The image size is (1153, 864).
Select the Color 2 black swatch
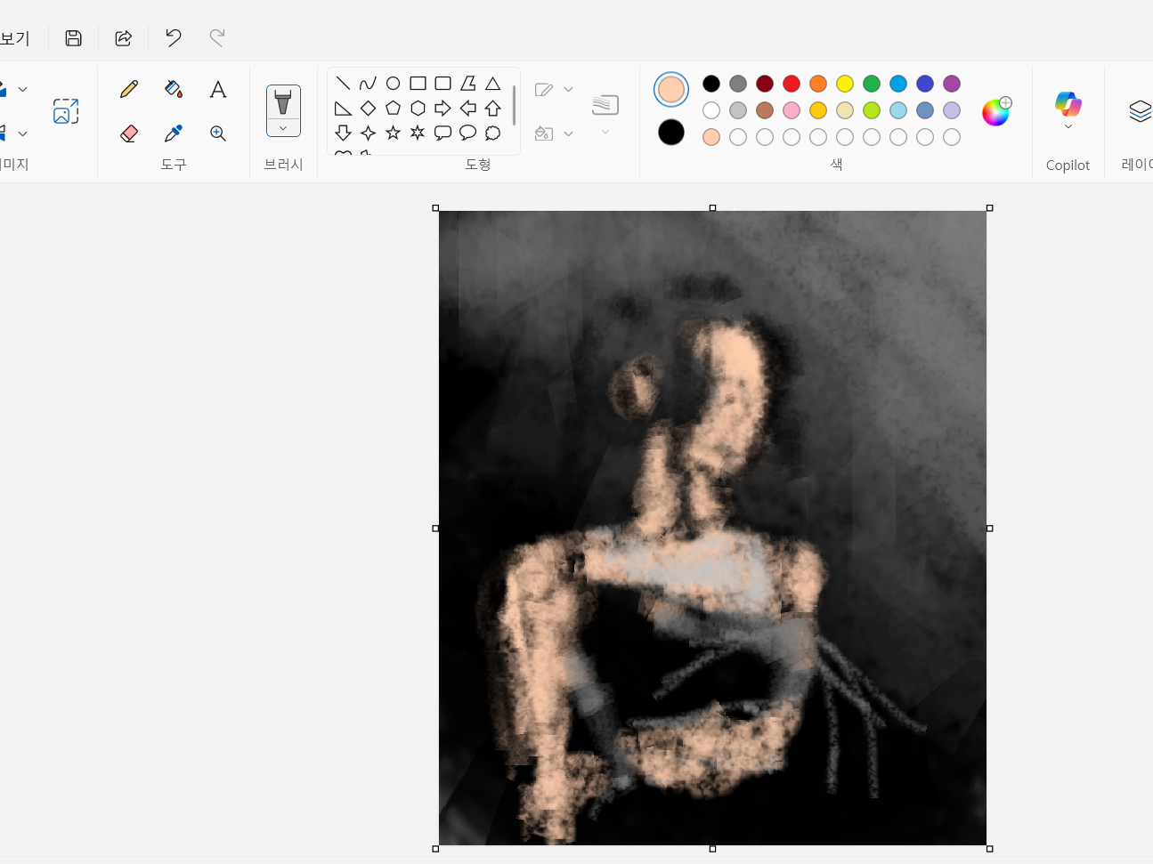pos(671,133)
